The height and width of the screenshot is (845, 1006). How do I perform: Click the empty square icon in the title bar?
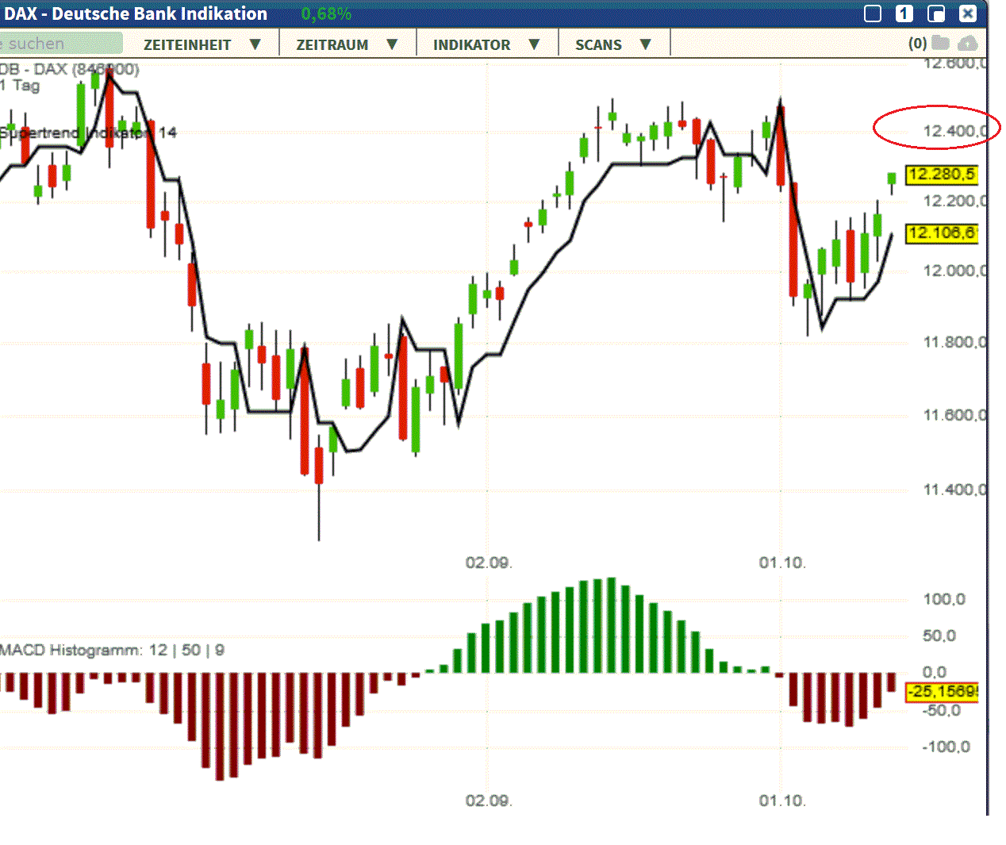click(873, 13)
